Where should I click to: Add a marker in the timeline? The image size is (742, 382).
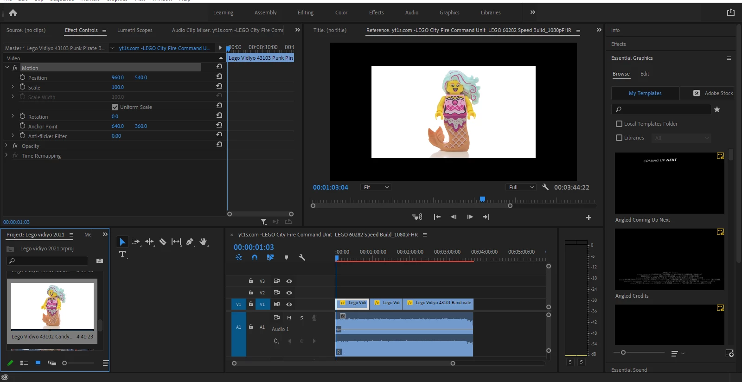click(286, 257)
